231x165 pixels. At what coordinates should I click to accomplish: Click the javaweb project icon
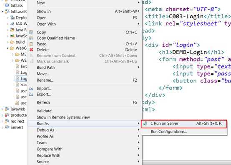pos(7,109)
